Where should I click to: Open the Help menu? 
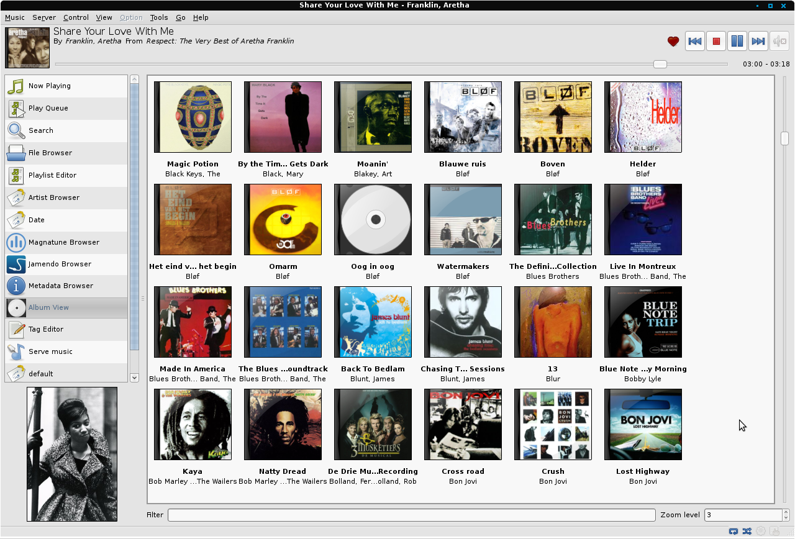pyautogui.click(x=201, y=17)
